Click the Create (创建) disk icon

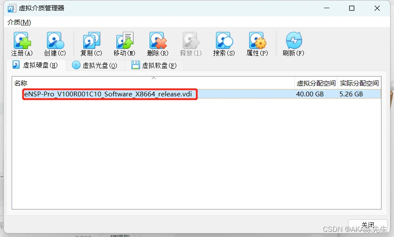[55, 40]
